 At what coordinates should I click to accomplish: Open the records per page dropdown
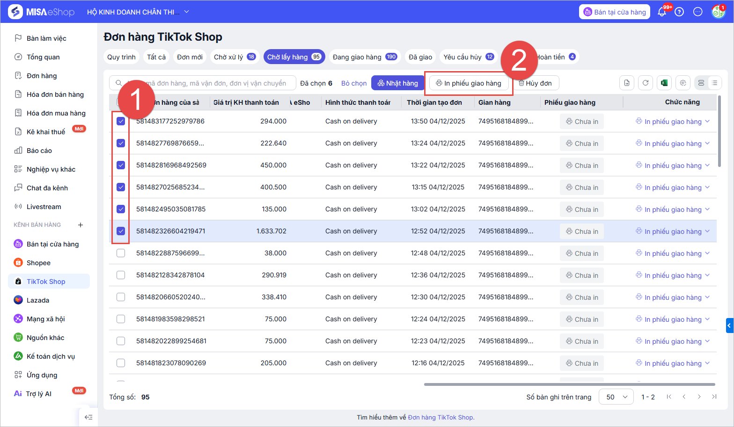pos(616,397)
